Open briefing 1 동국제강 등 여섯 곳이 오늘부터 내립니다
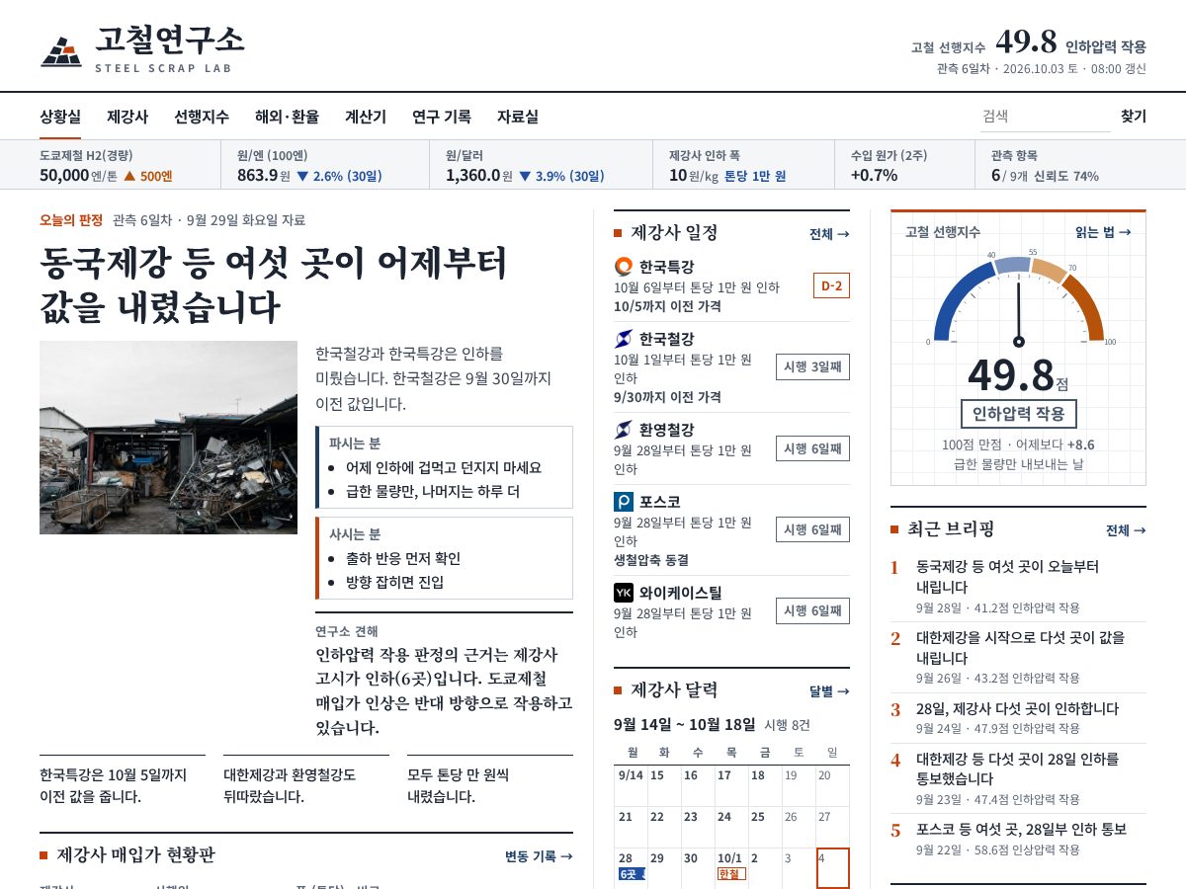 pyautogui.click(x=1018, y=587)
